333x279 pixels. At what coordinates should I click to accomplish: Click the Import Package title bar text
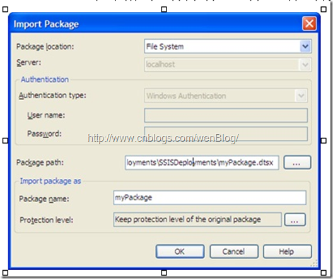click(x=46, y=24)
